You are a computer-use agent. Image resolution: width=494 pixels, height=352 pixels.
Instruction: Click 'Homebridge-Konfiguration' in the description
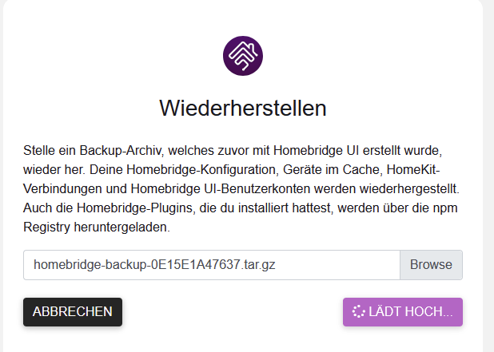[201, 169]
